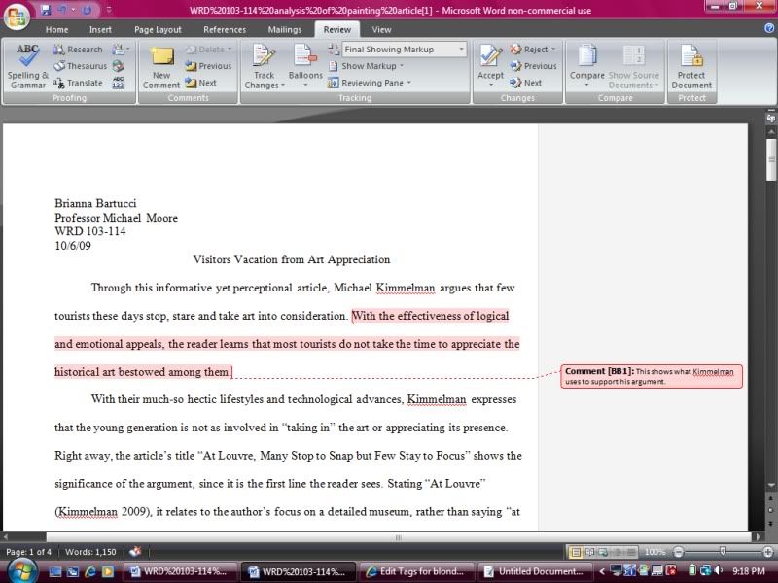778x583 pixels.
Task: Go to Previous change in Changes group
Action: pyautogui.click(x=533, y=65)
